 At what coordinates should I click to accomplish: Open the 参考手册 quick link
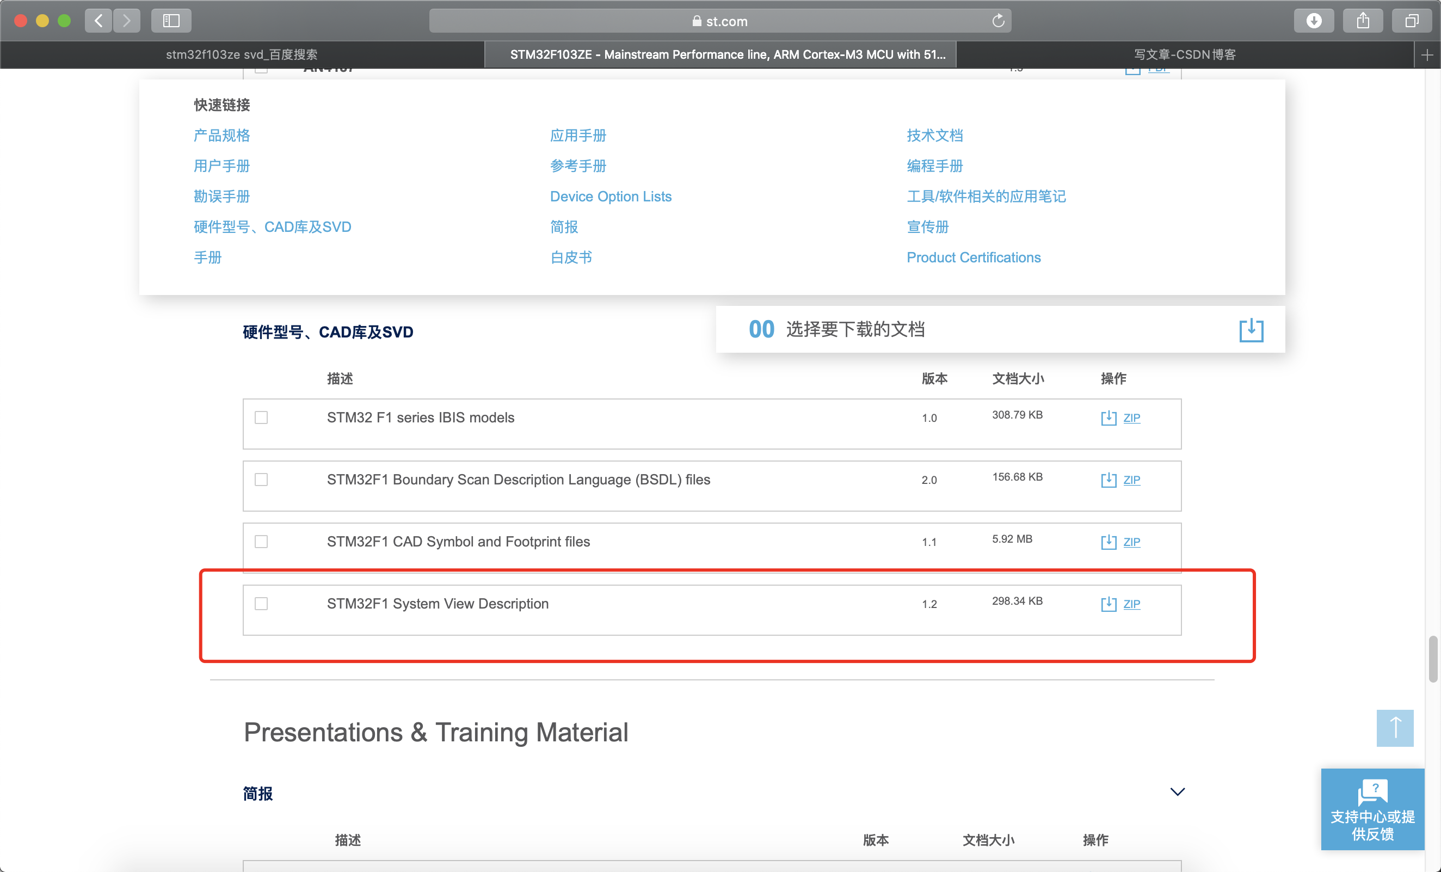click(x=578, y=166)
